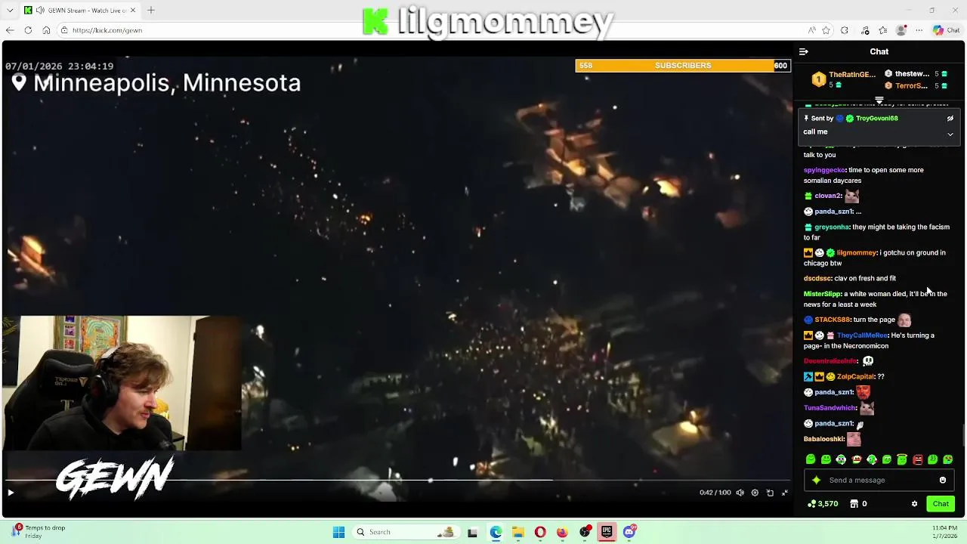Open TroyGovoni68 profile in pinned message
Screen dimensions: 967x544
(876, 119)
